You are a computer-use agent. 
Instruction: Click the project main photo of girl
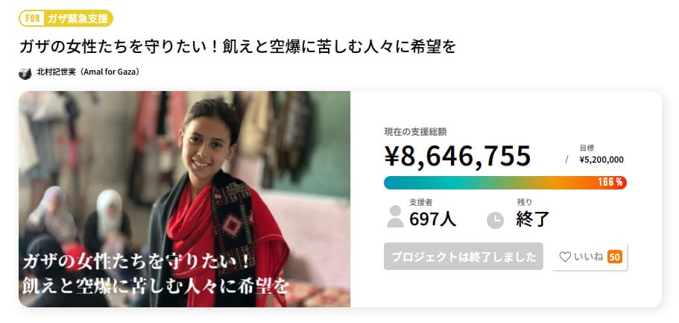[x=185, y=199]
